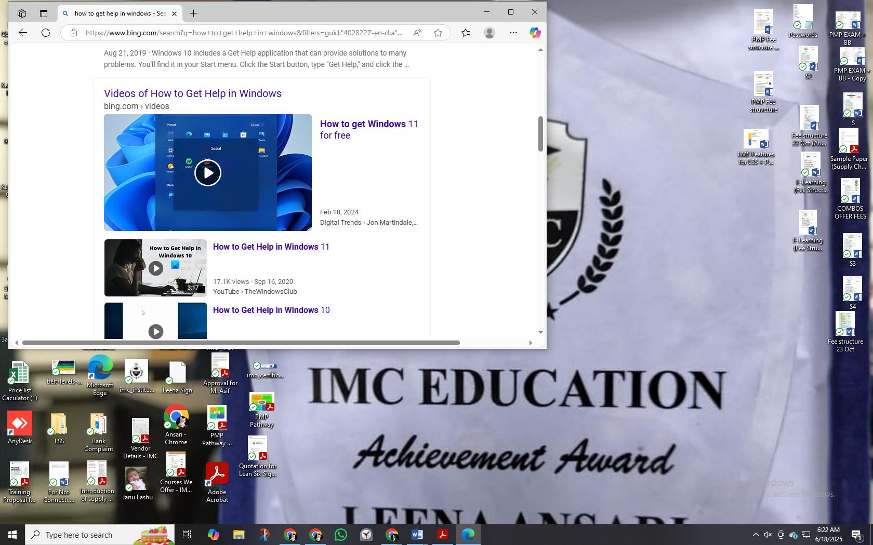Click the Read aloud icon in address bar
This screenshot has width=873, height=545.
click(x=417, y=33)
